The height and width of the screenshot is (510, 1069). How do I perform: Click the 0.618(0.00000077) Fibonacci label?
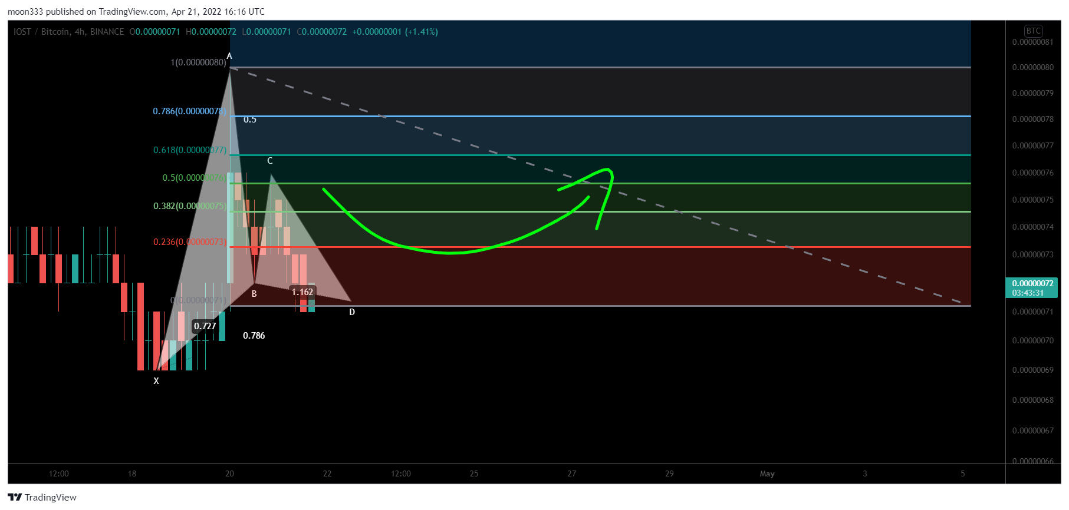pos(190,150)
